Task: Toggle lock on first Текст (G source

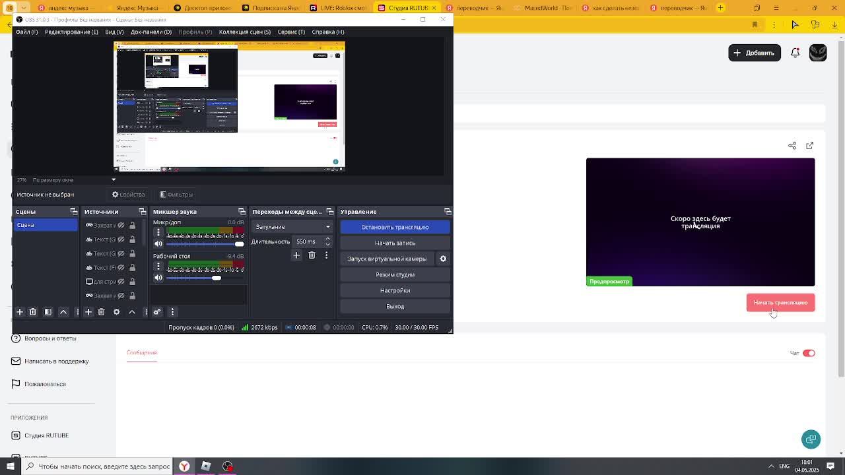Action: 132,239
